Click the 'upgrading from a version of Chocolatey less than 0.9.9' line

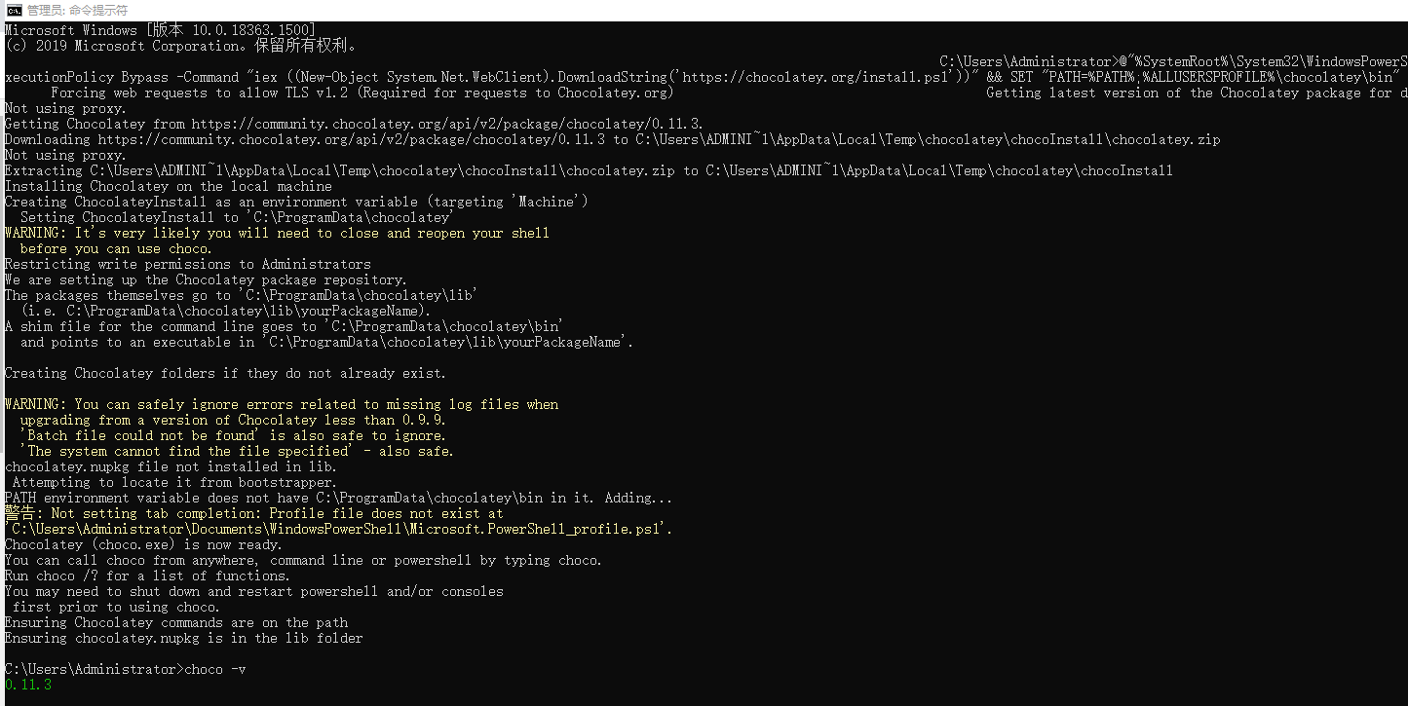tap(233, 420)
